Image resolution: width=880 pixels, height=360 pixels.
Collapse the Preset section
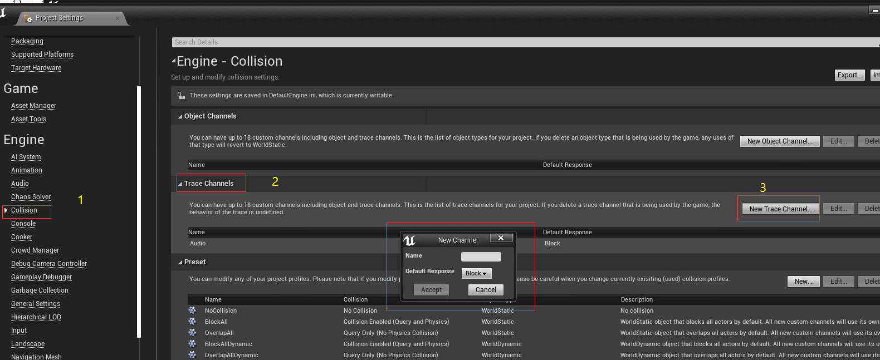(180, 262)
